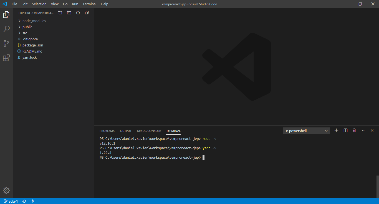Open the Terminal menu
379x204 pixels.
(x=90, y=4)
